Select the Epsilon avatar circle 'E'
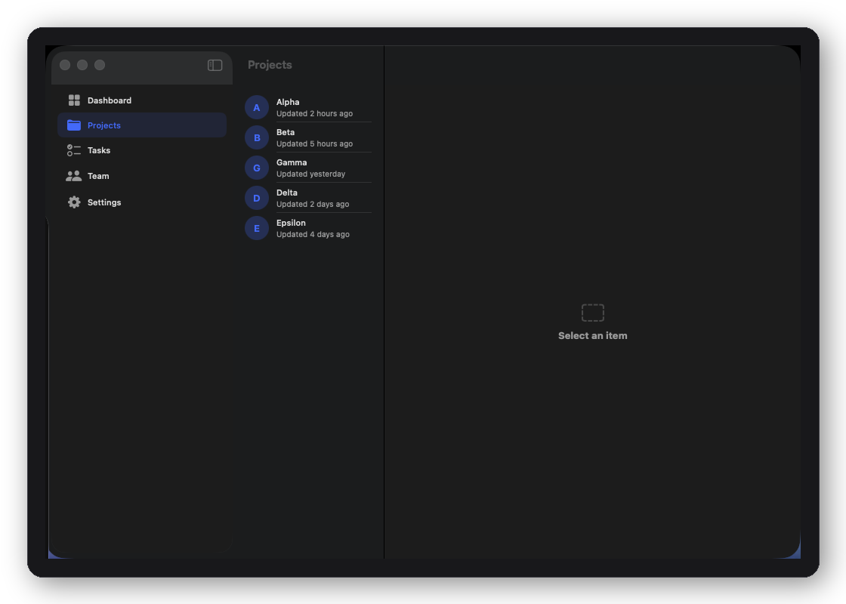This screenshot has height=604, width=846. tap(257, 228)
